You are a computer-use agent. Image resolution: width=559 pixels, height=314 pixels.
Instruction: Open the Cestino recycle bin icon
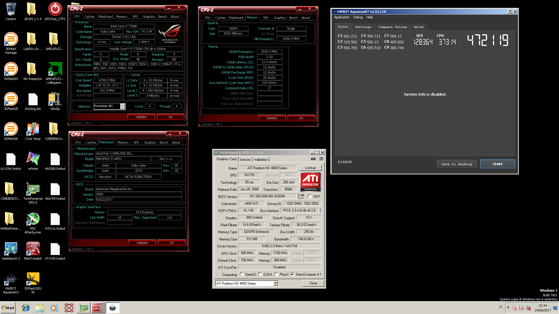pyautogui.click(x=11, y=12)
